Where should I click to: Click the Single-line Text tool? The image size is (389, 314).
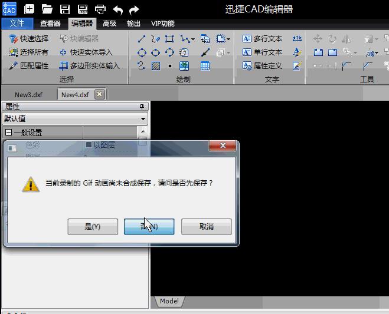point(262,52)
